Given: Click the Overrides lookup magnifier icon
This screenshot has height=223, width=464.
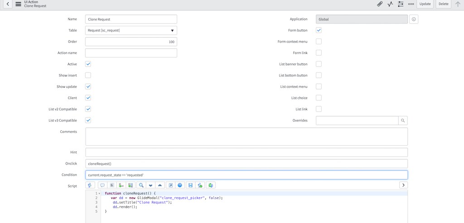Looking at the screenshot, I should click(403, 121).
